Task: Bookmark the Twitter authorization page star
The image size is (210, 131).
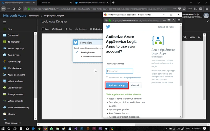Action: pyautogui.click(x=174, y=20)
